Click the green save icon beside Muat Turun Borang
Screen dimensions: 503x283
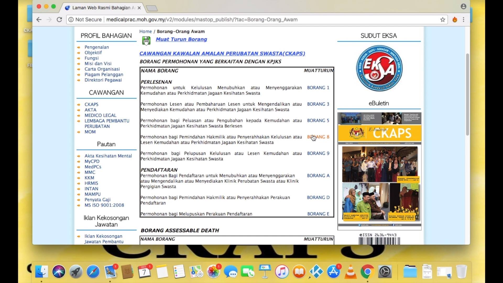coord(146,41)
